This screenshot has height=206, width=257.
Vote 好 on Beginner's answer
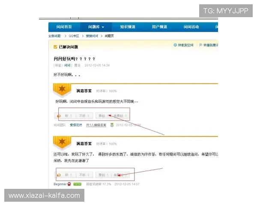coord(69,175)
